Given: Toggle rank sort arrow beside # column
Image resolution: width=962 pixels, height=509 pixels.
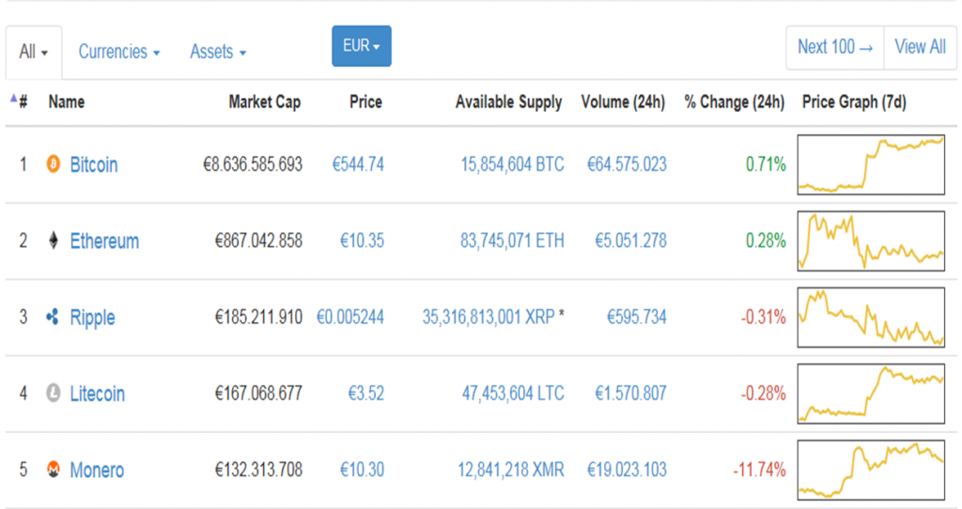Looking at the screenshot, I should click(x=13, y=98).
